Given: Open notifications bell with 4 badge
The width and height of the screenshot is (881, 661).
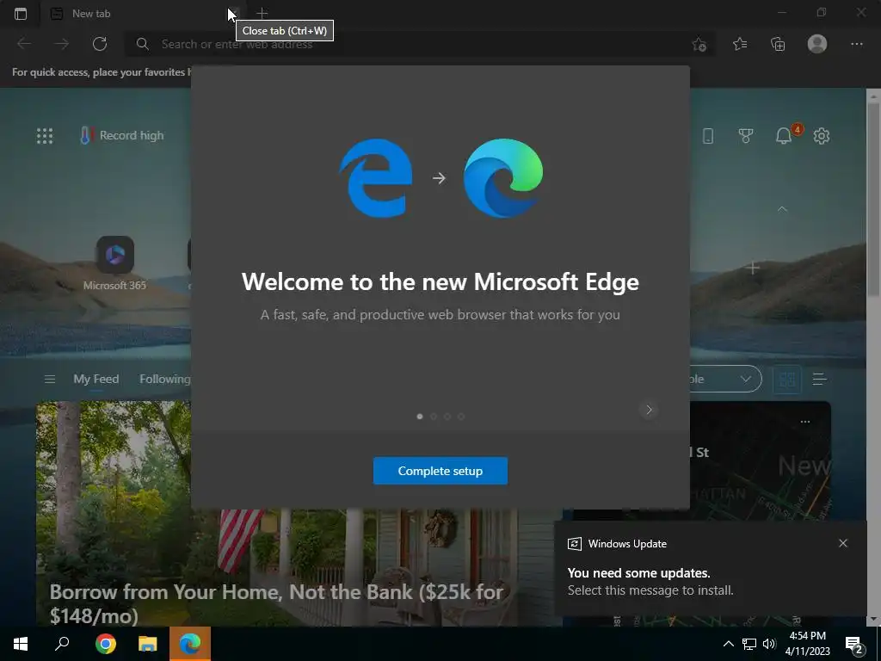Looking at the screenshot, I should coord(785,135).
